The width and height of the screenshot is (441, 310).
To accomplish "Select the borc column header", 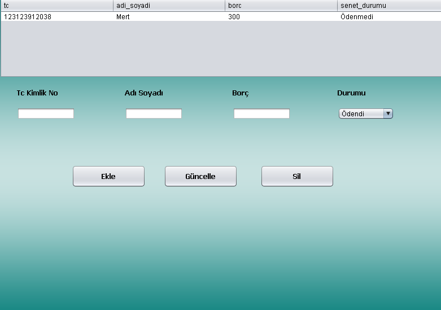I will pos(281,5).
